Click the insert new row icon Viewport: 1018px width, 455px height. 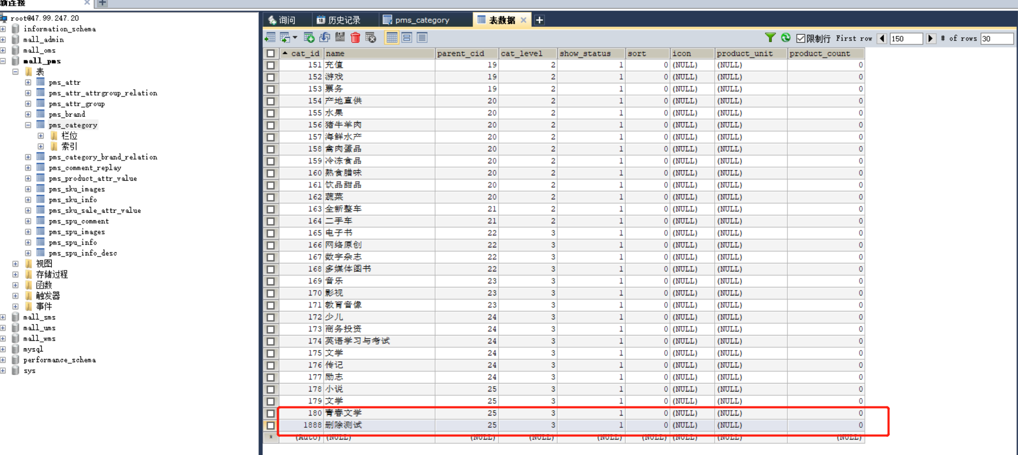pyautogui.click(x=309, y=37)
